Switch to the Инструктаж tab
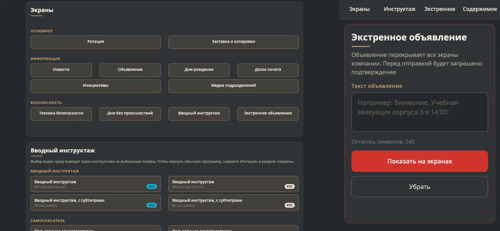500x231 pixels. (400, 9)
